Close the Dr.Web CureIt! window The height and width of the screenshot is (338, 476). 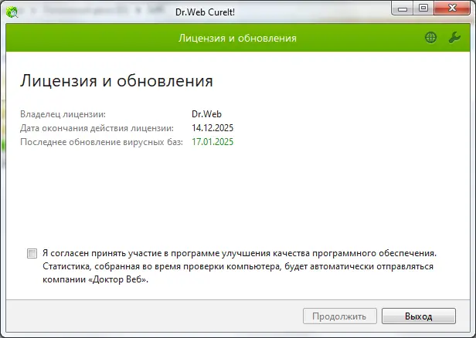452,8
